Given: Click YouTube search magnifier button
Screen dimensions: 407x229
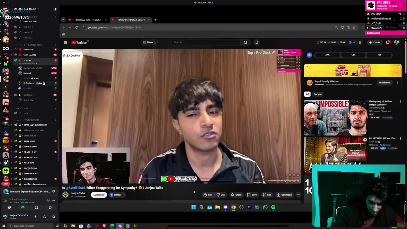Looking at the screenshot, I should [245, 42].
